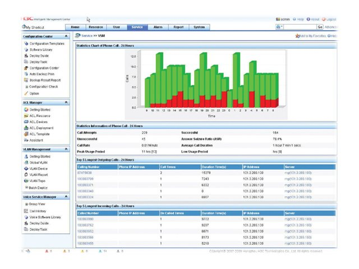Collapse the ACL Manager panel
The image size is (359, 269).
(x=67, y=103)
